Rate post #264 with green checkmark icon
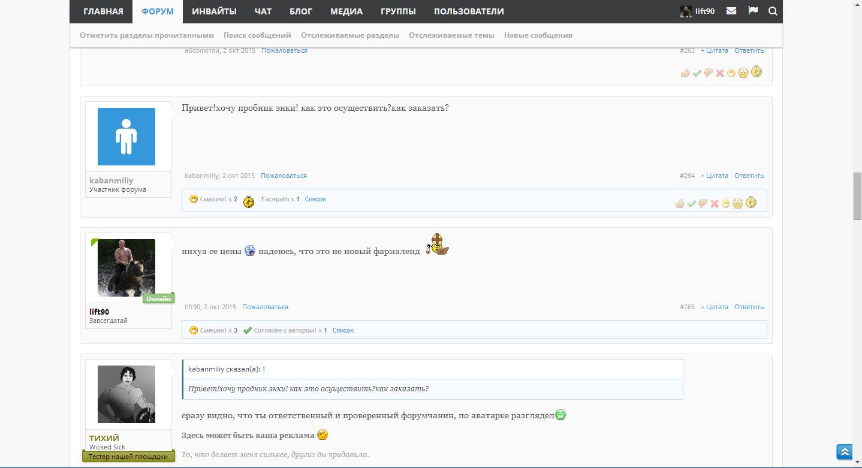 point(691,204)
